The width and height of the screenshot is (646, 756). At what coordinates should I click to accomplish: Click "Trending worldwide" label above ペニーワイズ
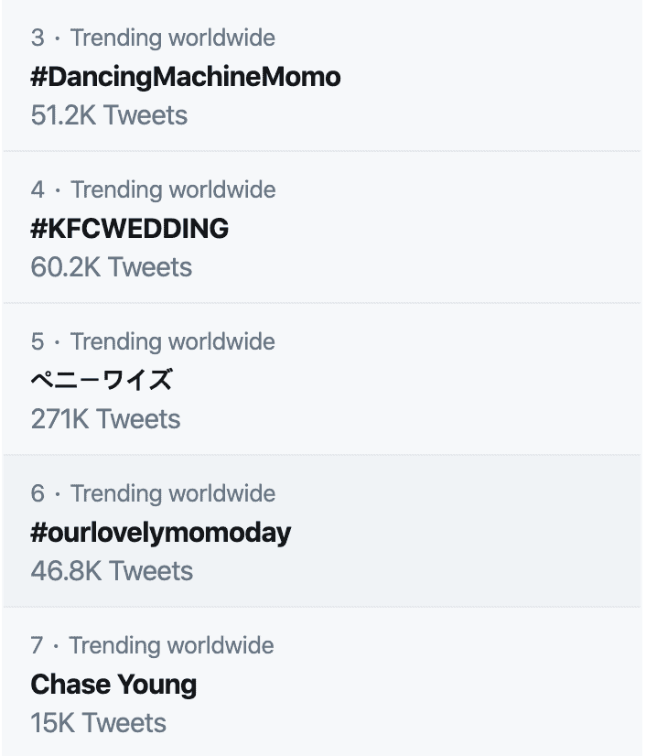pos(173,341)
